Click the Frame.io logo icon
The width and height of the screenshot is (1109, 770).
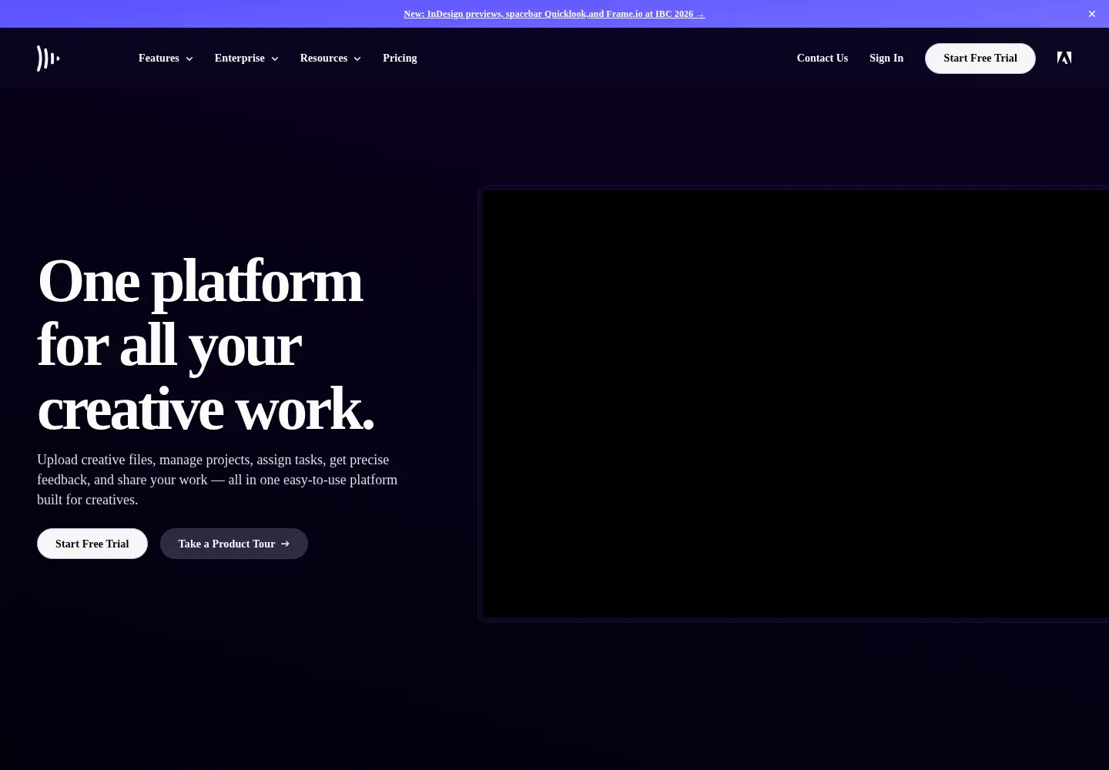49,59
